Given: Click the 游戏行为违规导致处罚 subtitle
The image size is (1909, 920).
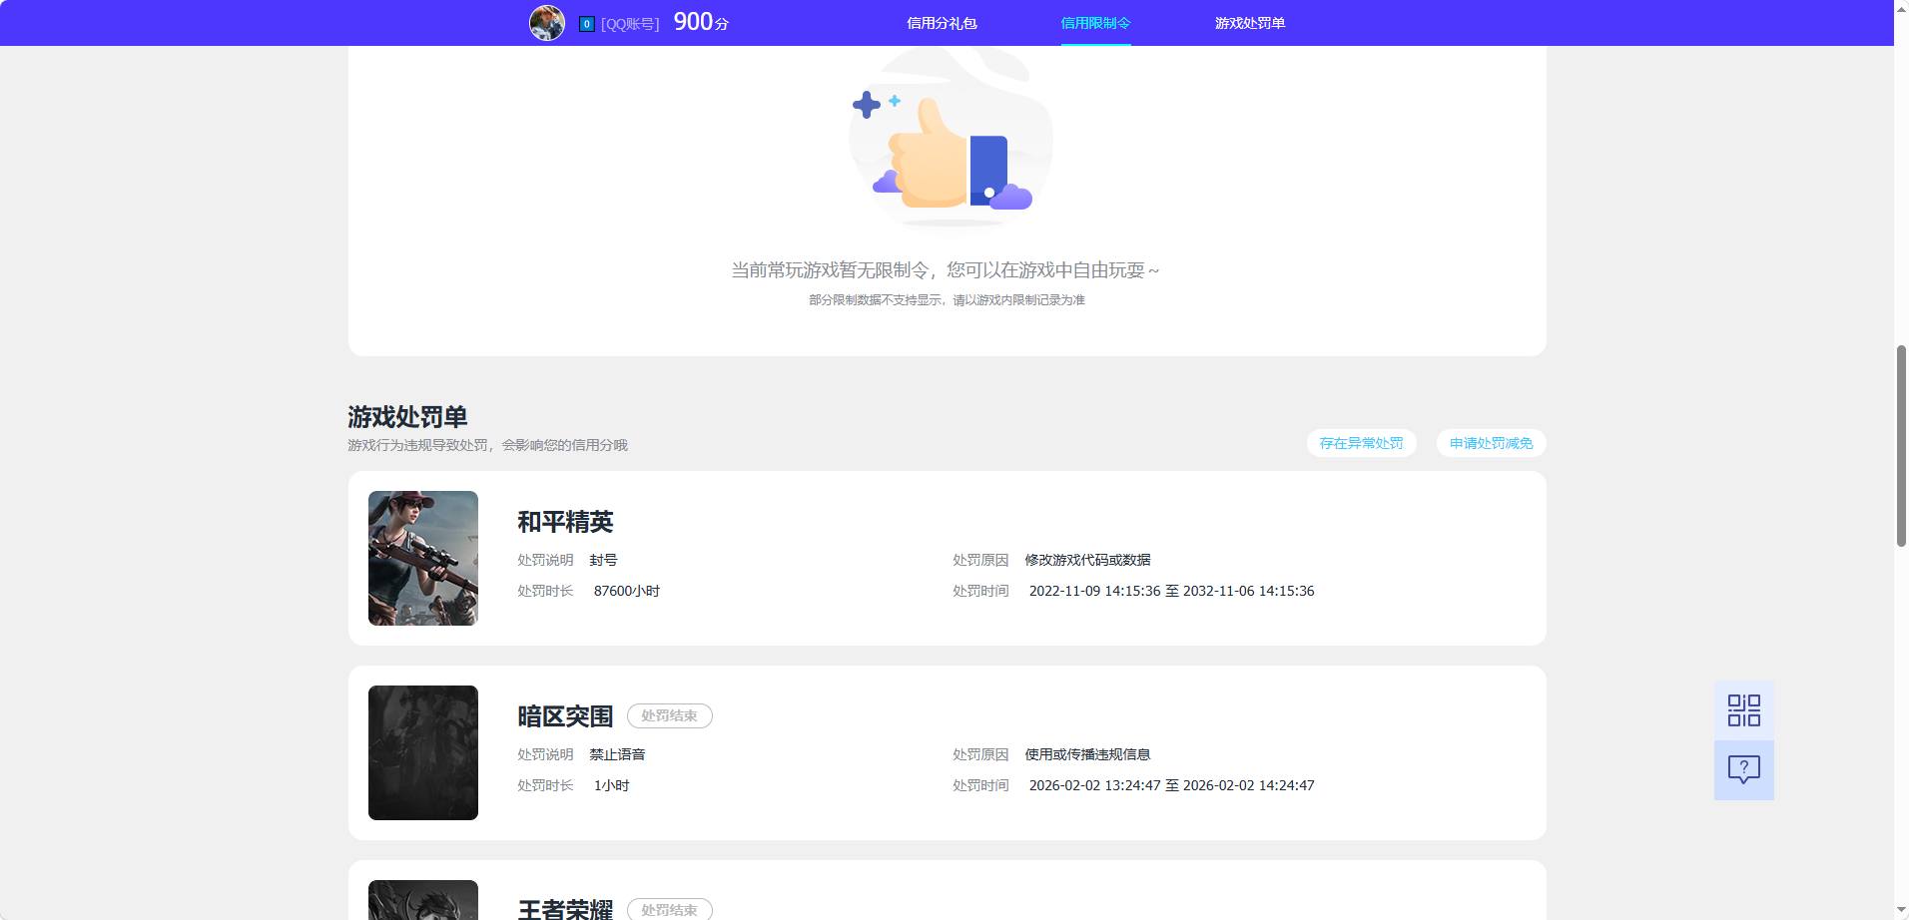Looking at the screenshot, I should [487, 445].
